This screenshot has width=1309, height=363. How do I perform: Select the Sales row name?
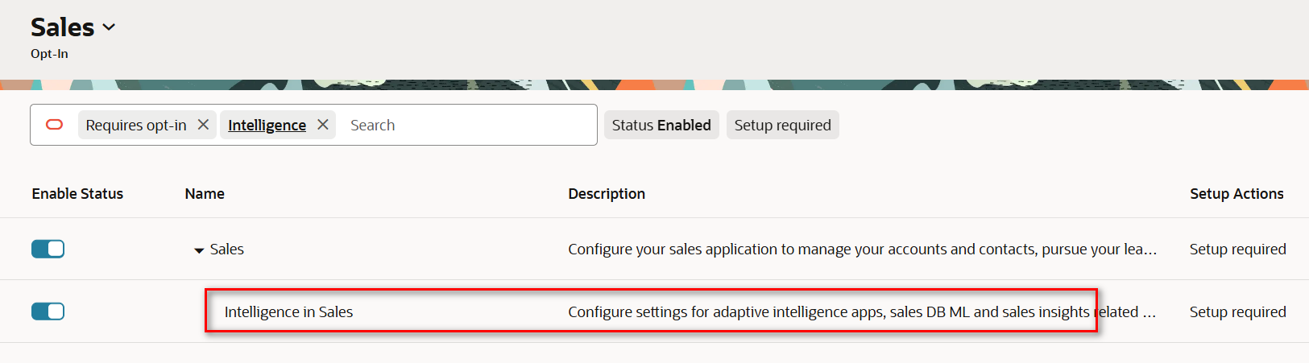point(227,250)
